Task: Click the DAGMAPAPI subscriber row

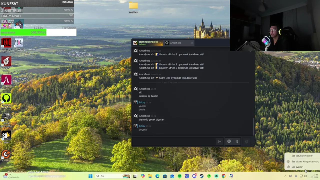Action: tap(37, 16)
